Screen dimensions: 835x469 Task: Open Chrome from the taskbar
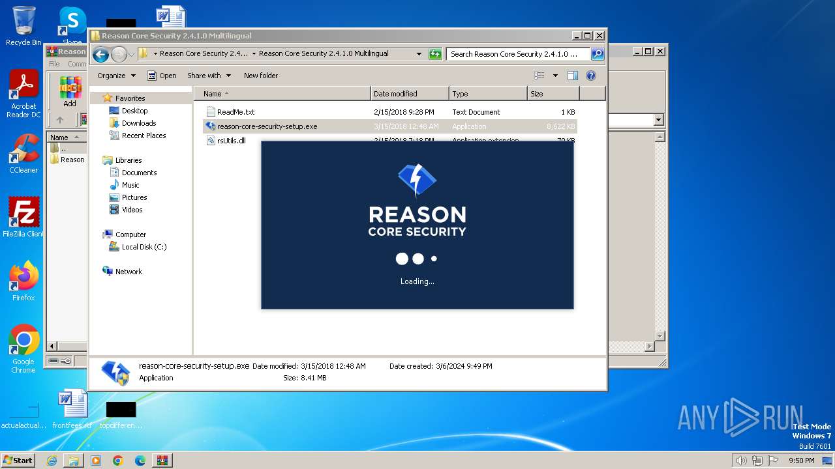click(x=118, y=461)
